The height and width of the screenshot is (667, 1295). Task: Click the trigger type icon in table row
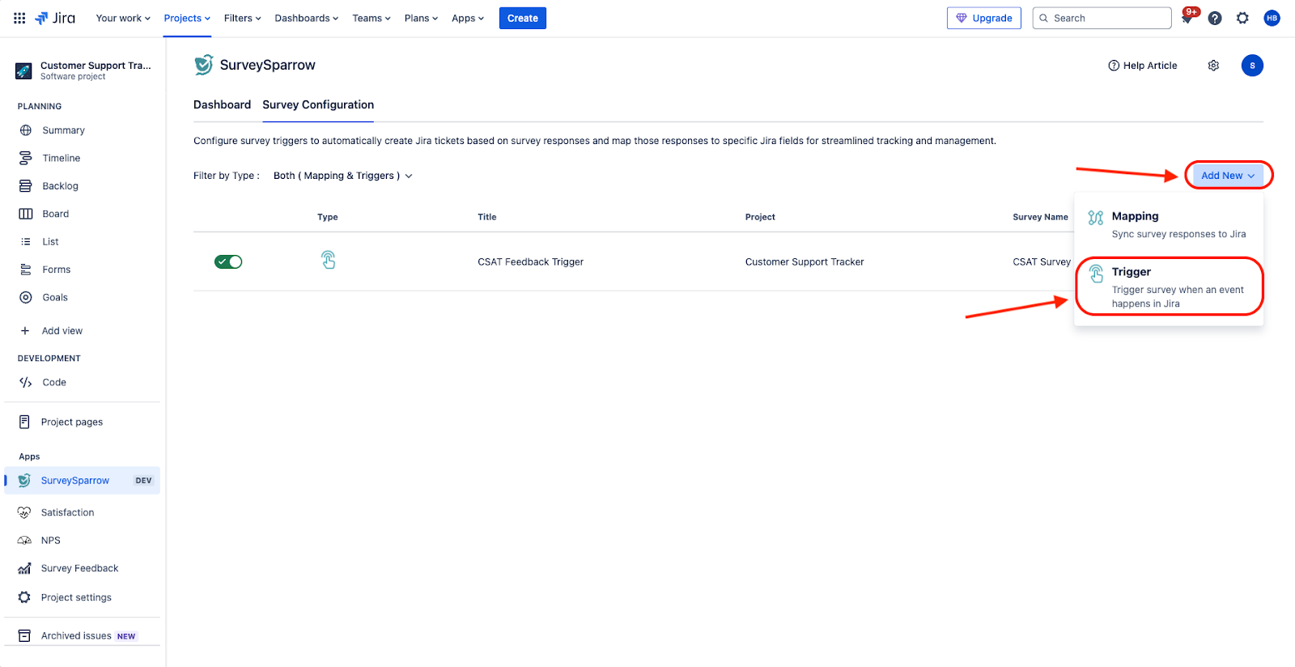coord(328,261)
